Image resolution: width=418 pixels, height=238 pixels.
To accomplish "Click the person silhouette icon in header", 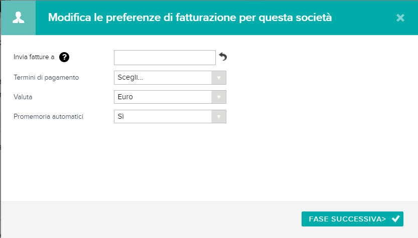I will pyautogui.click(x=18, y=18).
